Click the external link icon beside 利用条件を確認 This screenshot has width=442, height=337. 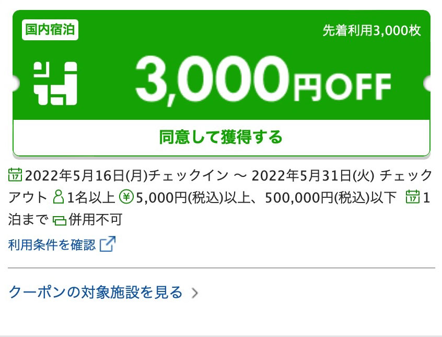(108, 244)
